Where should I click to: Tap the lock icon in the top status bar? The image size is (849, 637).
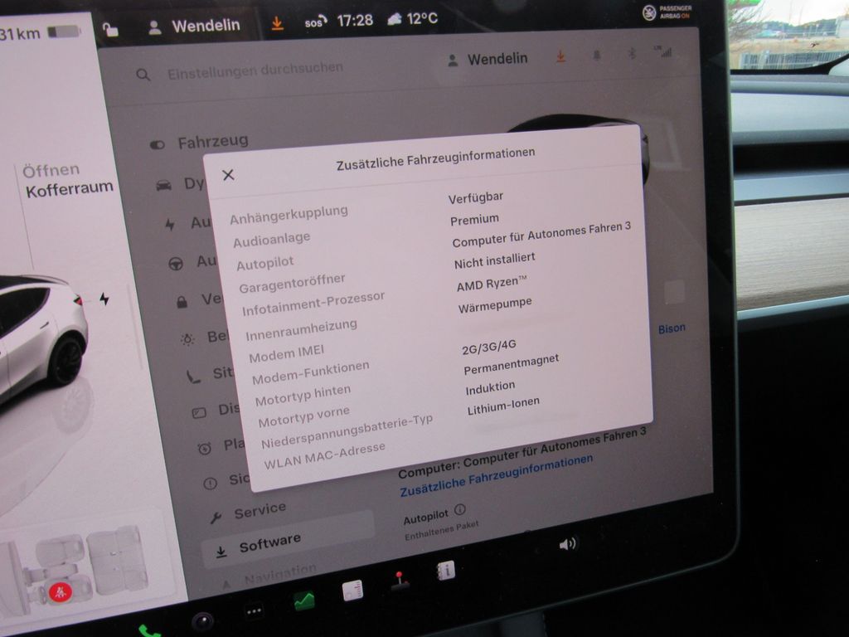point(110,30)
